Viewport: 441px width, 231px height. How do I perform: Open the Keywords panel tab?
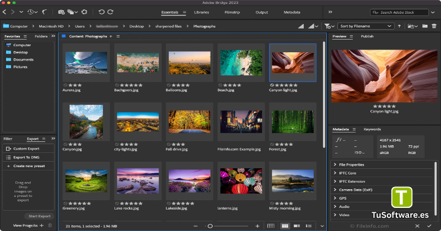click(372, 129)
